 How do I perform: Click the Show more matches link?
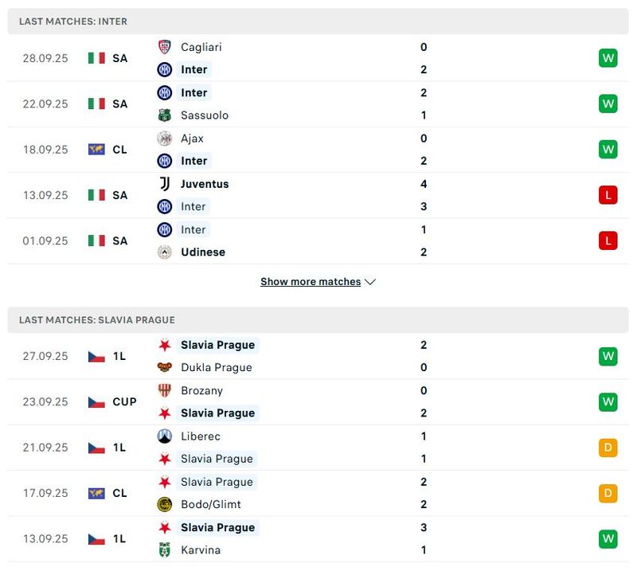311,282
